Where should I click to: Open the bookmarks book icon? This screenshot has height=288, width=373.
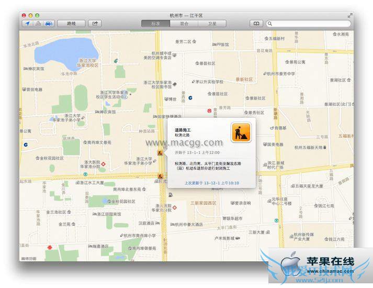(256, 24)
